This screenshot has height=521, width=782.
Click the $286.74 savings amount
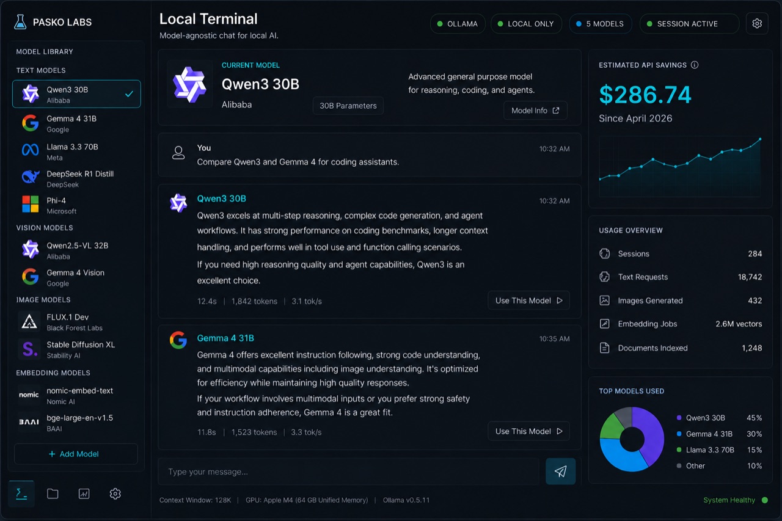point(645,95)
